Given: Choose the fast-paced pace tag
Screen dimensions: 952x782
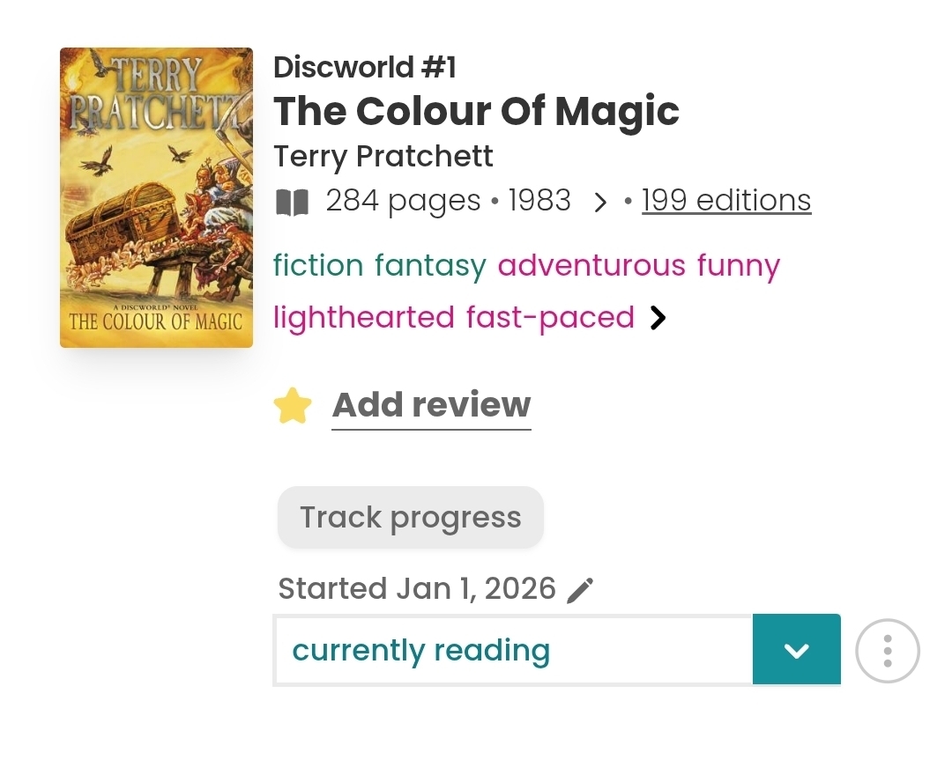Looking at the screenshot, I should 550,317.
